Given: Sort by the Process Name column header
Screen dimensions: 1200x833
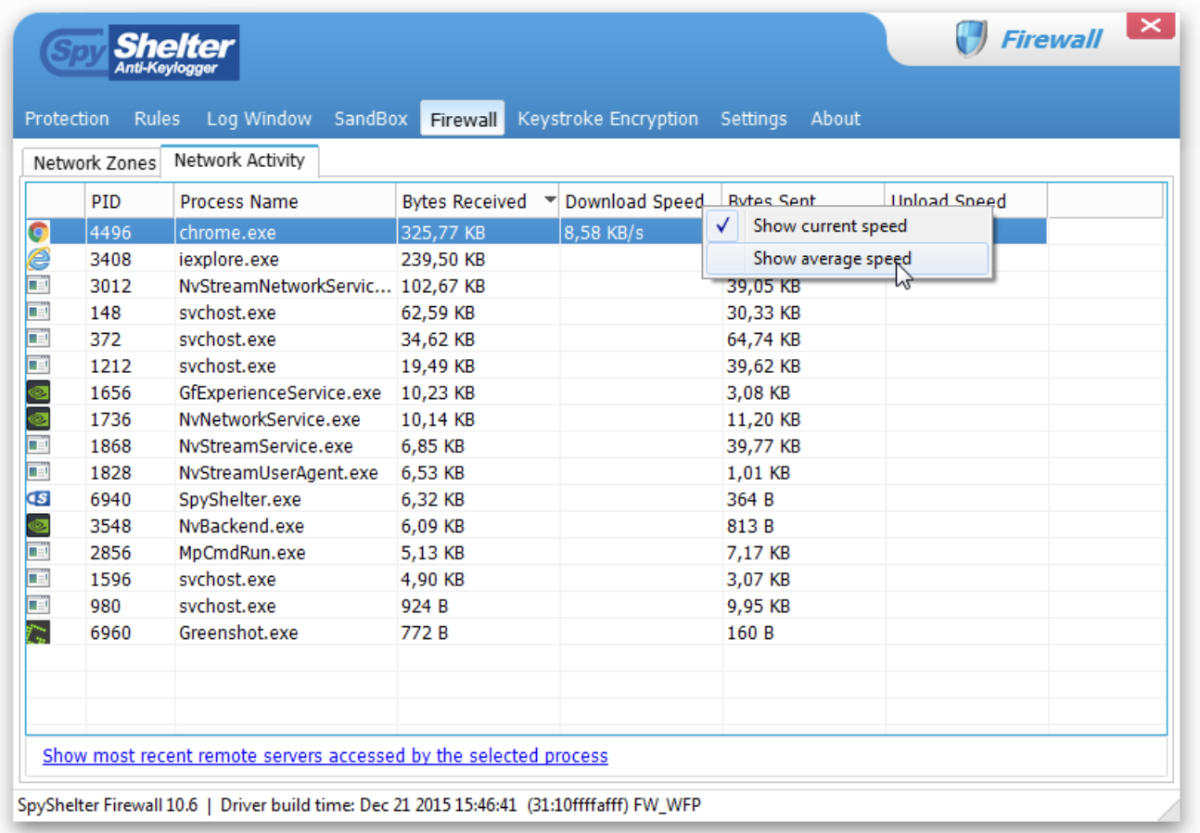Looking at the screenshot, I should point(285,201).
